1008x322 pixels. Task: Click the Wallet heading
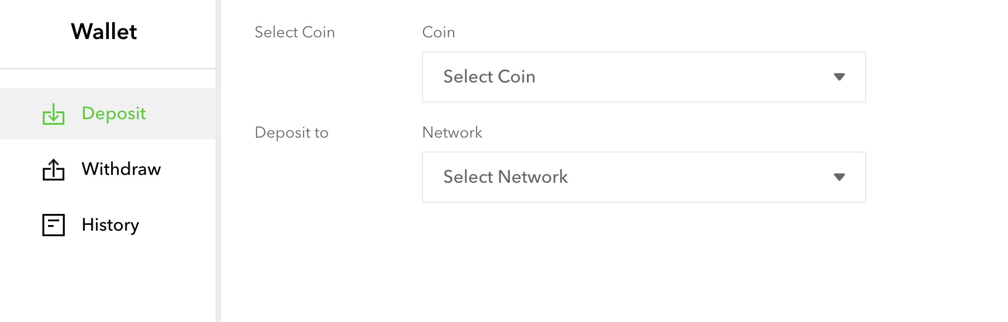(x=104, y=32)
